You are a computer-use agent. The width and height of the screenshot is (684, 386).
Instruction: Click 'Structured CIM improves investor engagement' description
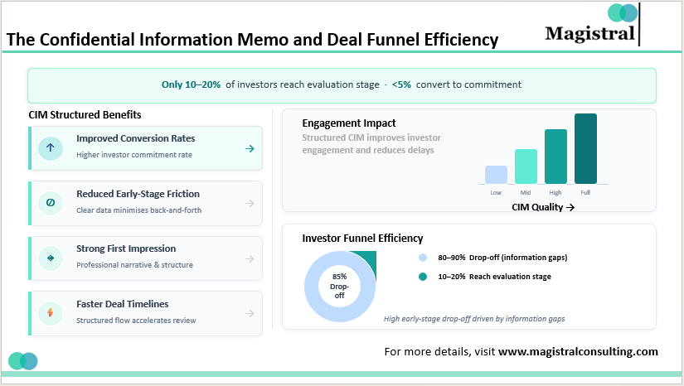(371, 144)
